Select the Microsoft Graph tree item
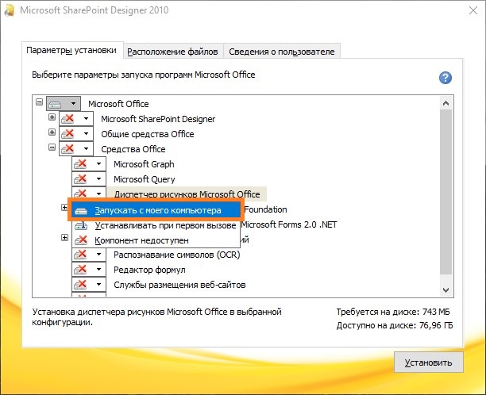 pyautogui.click(x=144, y=164)
